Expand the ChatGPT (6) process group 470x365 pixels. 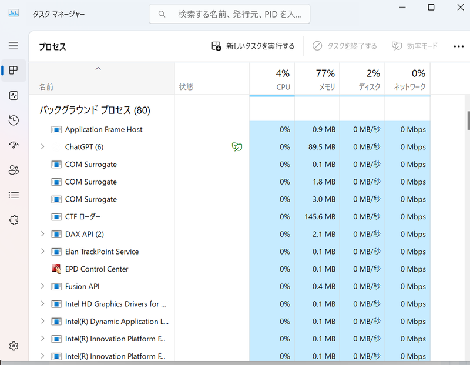(42, 146)
